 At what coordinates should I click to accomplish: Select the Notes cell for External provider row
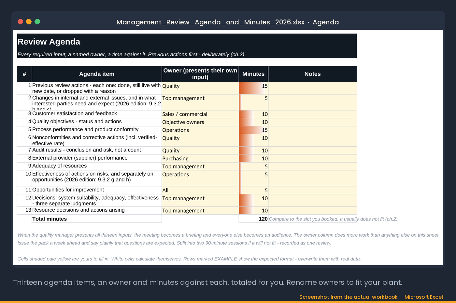312,158
